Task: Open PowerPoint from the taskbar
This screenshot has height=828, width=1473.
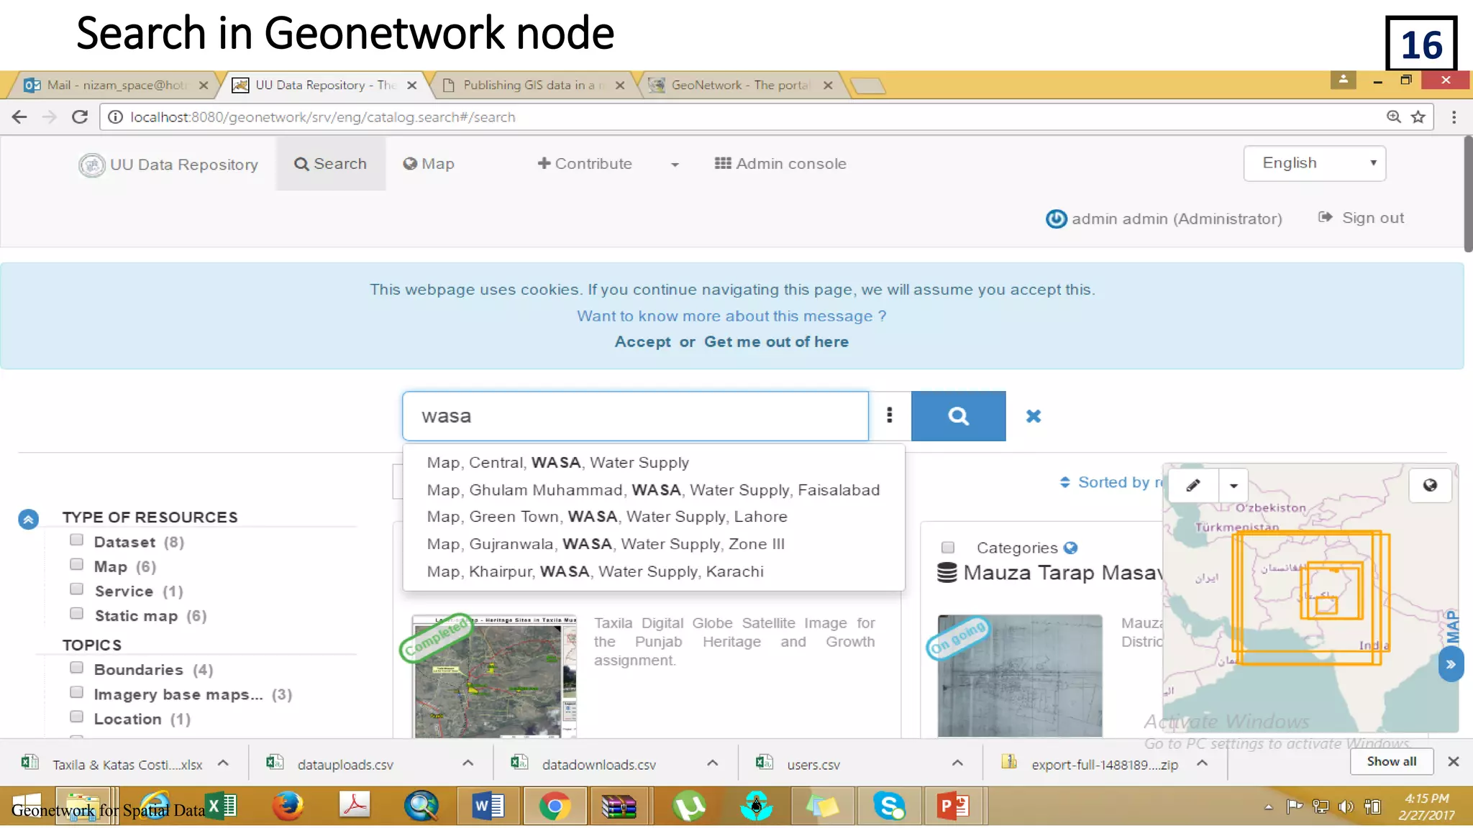Action: coord(954,806)
